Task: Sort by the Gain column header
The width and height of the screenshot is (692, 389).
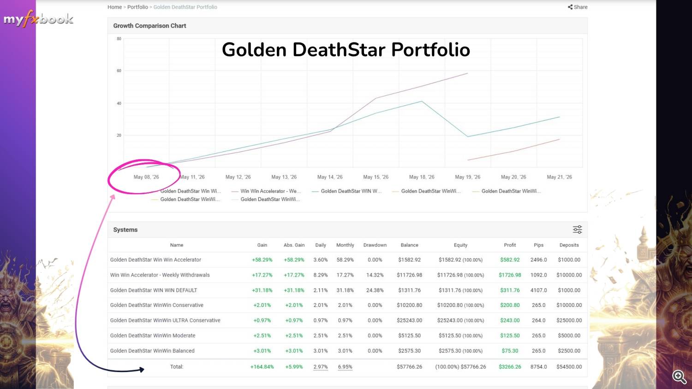Action: coord(262,245)
